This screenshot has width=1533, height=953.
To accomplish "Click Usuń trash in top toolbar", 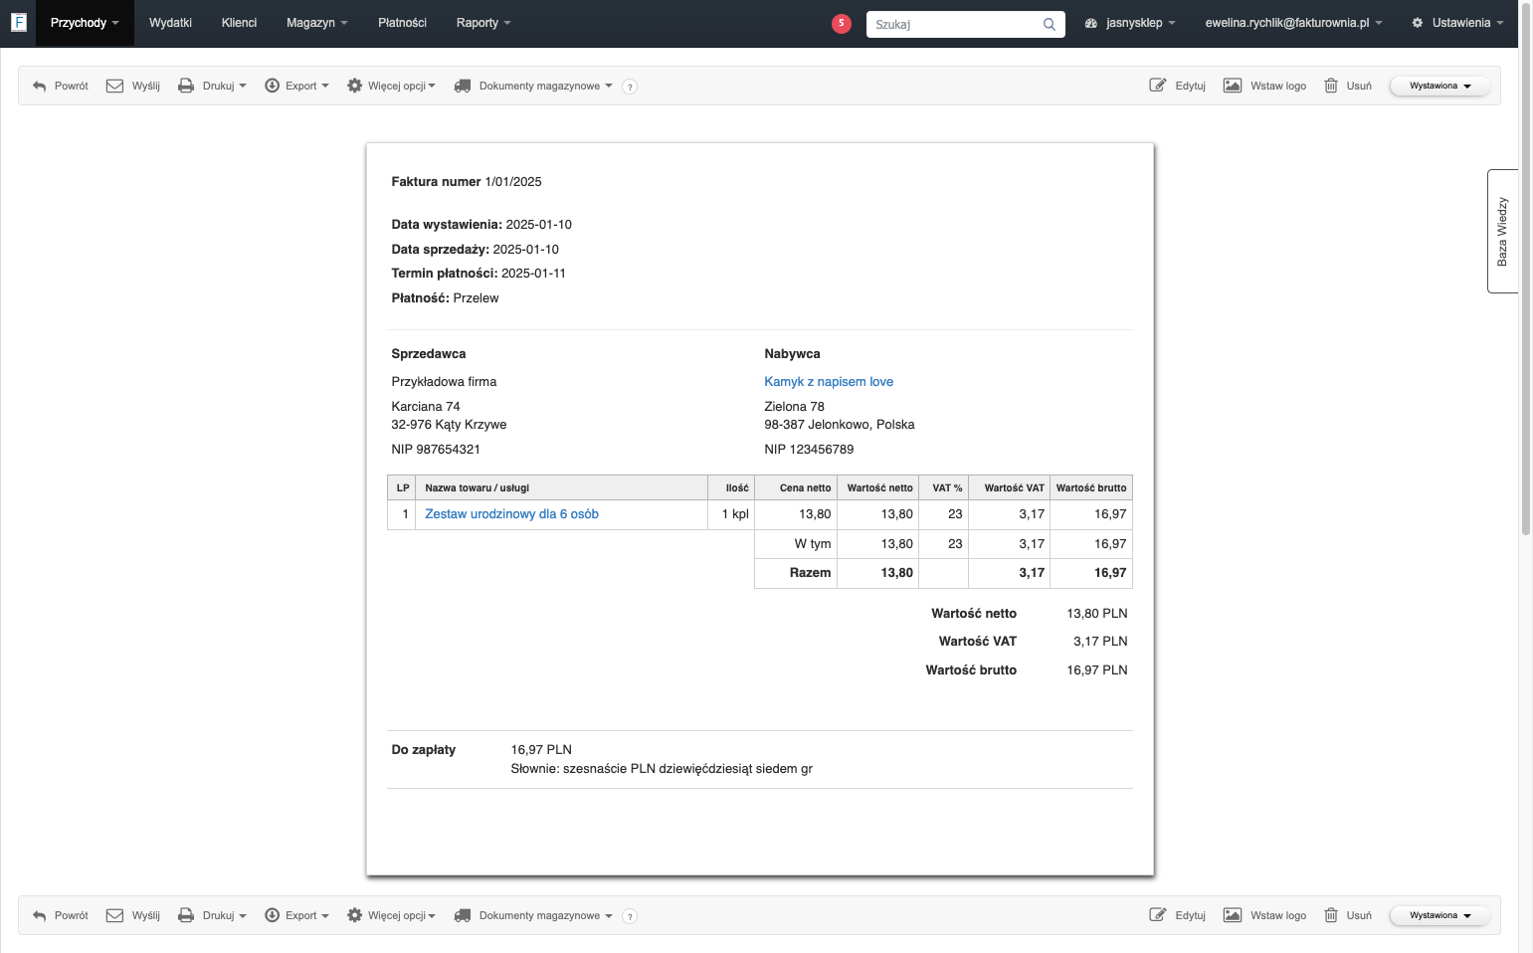I will point(1348,86).
